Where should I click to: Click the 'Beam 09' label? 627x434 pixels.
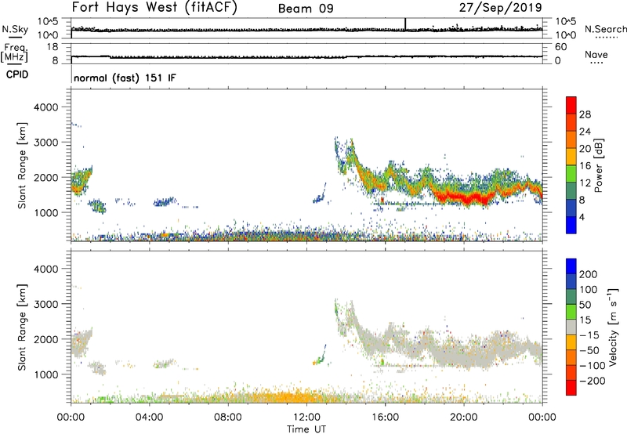point(306,9)
